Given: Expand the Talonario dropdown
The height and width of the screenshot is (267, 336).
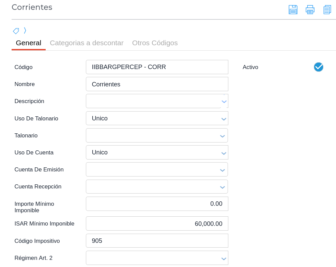Looking at the screenshot, I should pos(222,136).
